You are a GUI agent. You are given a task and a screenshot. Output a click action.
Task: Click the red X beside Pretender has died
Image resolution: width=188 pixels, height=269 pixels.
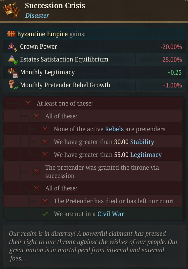click(x=45, y=201)
